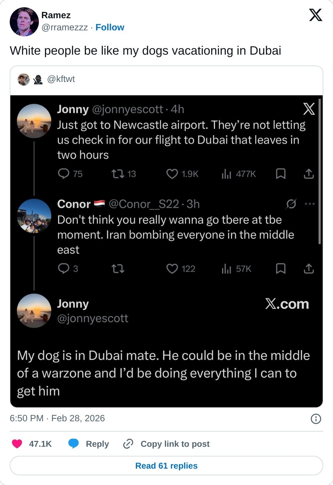The image size is (333, 485).
Task: Open Ramez's profile avatar
Action: pos(24,22)
